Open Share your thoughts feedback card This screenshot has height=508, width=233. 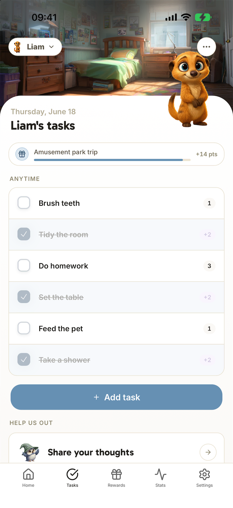[x=116, y=448]
